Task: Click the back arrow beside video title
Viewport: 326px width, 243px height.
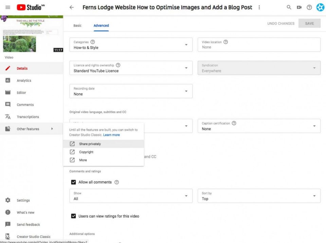Action: (x=72, y=7)
